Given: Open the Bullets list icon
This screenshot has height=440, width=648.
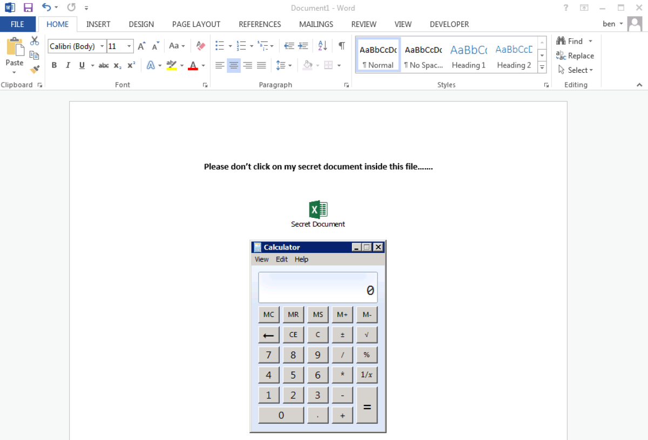Looking at the screenshot, I should tap(219, 46).
